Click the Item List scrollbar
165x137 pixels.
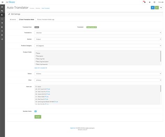click(x=160, y=89)
